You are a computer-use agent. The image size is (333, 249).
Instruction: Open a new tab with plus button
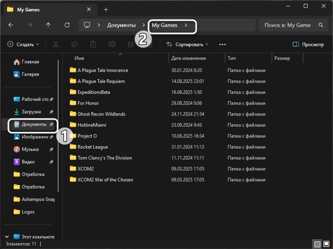tap(106, 9)
